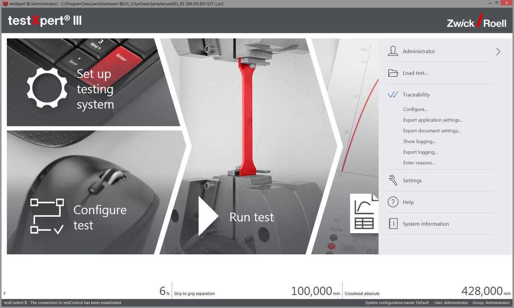Viewport: 514px width, 308px height.
Task: Click the Crosshead absolute value display
Action: pos(482,291)
